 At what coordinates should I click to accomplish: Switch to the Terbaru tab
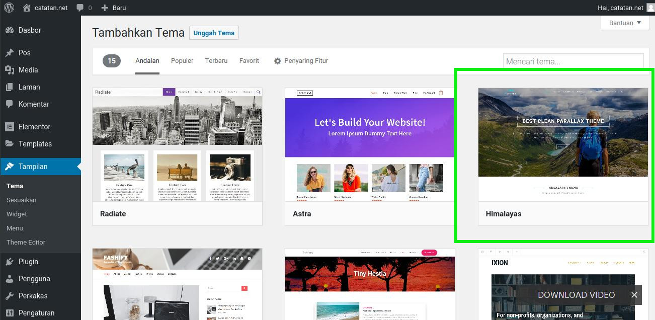[216, 61]
